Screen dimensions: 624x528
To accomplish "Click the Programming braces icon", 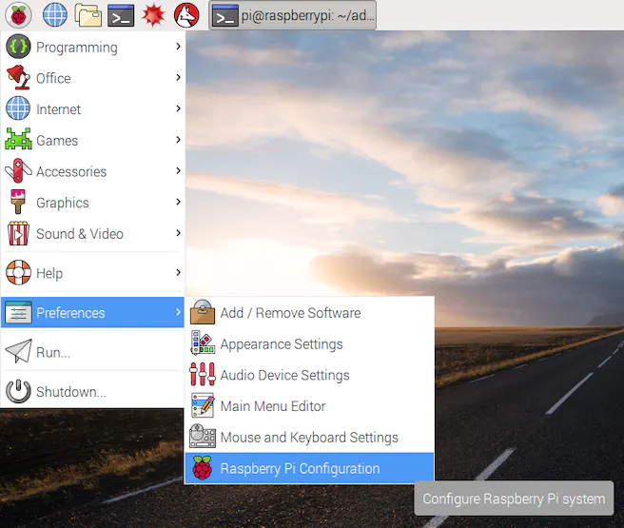I will coord(18,47).
